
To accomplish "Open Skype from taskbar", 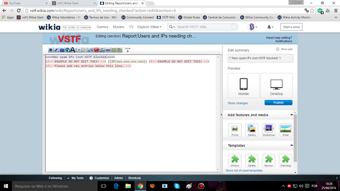I will pos(177,186).
